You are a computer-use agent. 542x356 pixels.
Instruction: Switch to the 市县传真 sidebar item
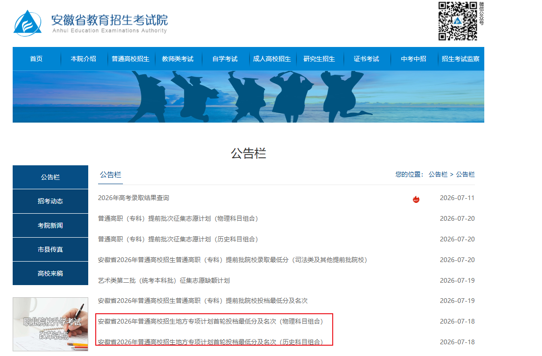click(51, 249)
